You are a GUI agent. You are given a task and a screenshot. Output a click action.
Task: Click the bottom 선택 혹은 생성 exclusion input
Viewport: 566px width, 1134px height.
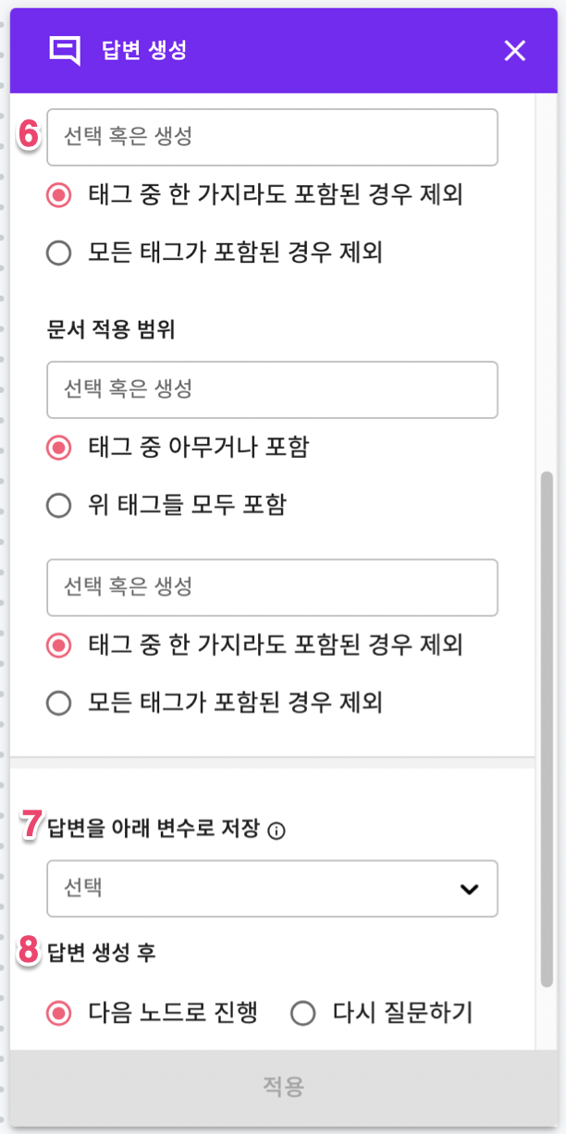272,587
